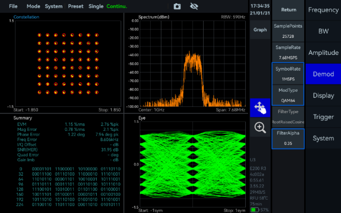The width and height of the screenshot is (341, 213).
Task: Select the zoom magnifier tool
Action: pos(260,127)
